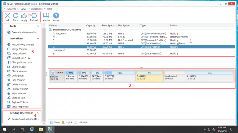The width and height of the screenshot is (238, 133).
Task: Open taskbar Search
Action: coord(13,129)
